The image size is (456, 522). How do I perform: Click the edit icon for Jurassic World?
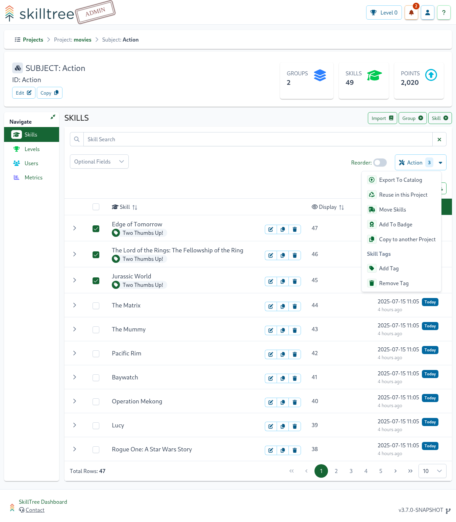click(271, 281)
